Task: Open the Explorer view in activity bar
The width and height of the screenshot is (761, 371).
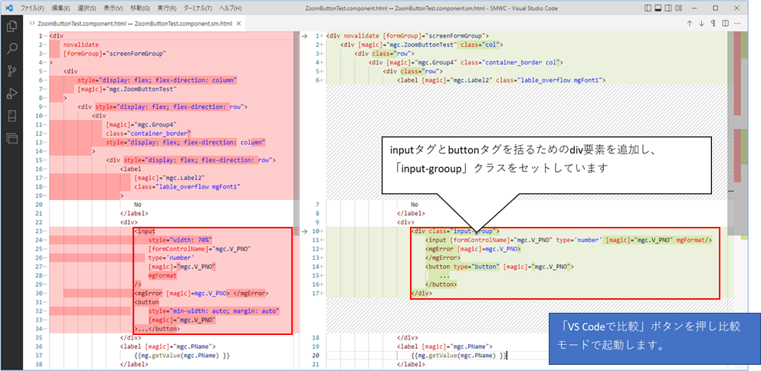Action: 11,26
